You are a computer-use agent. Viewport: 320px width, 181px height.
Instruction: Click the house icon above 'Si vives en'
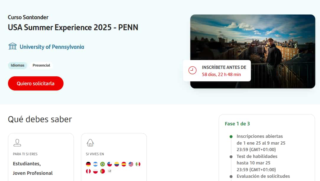click(x=90, y=143)
